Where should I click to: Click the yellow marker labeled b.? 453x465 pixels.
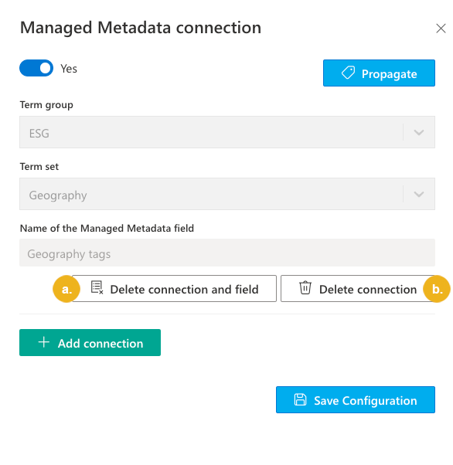click(437, 289)
